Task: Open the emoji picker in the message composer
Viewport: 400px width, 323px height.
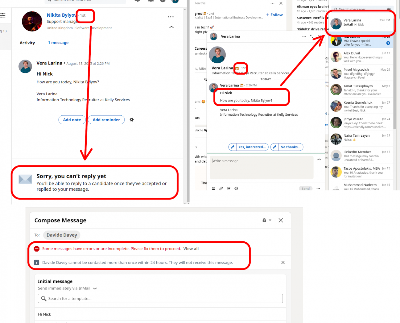Action: (236, 188)
